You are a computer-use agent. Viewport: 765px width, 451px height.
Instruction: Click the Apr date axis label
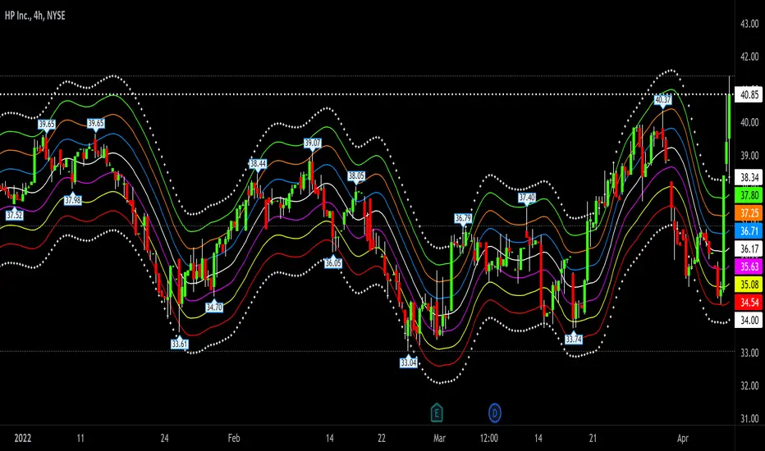[x=683, y=438]
